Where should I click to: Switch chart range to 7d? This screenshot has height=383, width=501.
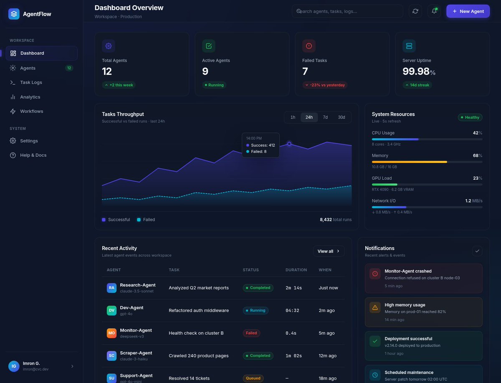325,117
